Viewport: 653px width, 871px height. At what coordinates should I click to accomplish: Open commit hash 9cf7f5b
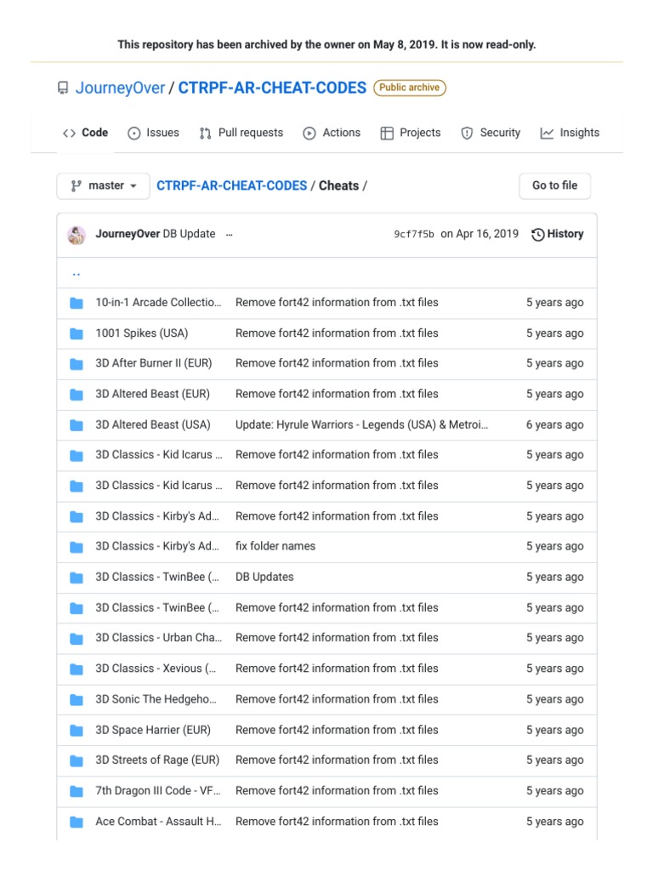(414, 235)
